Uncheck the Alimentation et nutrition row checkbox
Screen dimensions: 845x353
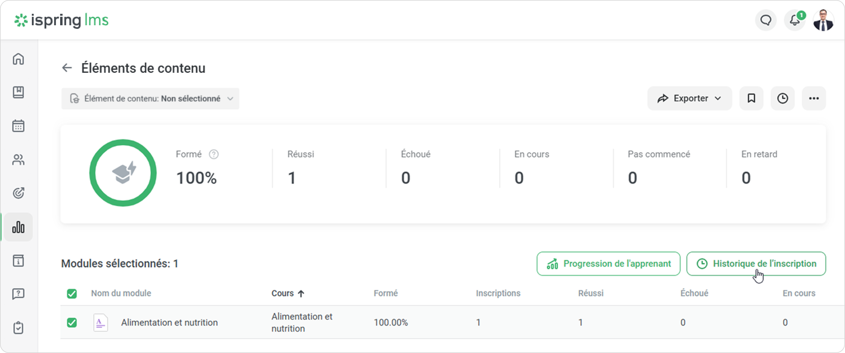pyautogui.click(x=72, y=323)
